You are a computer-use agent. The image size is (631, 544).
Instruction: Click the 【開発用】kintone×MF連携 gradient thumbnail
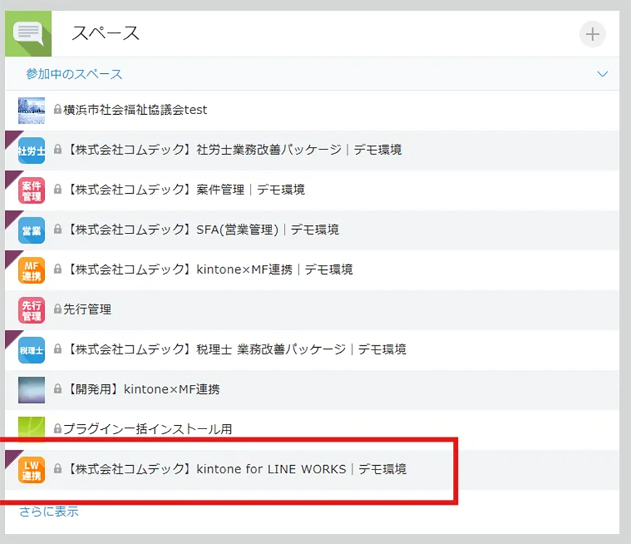(x=32, y=390)
